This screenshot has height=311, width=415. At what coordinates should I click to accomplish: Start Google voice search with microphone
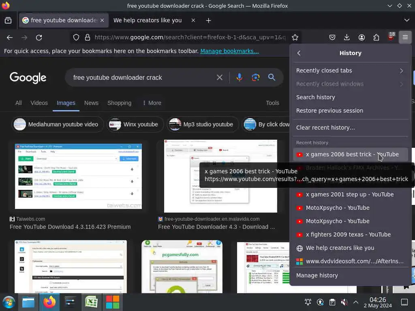(x=239, y=77)
